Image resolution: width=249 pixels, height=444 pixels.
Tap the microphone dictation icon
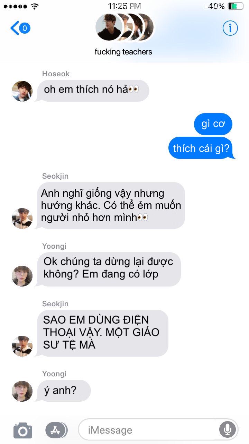(x=227, y=430)
